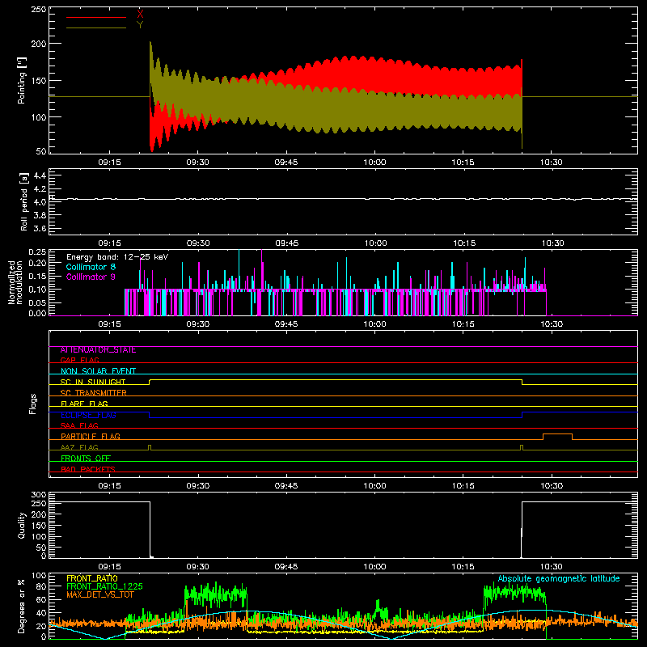The image size is (647, 647).
Task: Click the 4.4 tick on Roll period axis
Action: tap(40, 176)
